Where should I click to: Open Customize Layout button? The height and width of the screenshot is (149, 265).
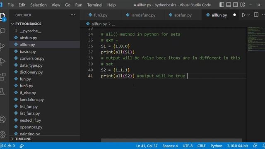point(243,5)
